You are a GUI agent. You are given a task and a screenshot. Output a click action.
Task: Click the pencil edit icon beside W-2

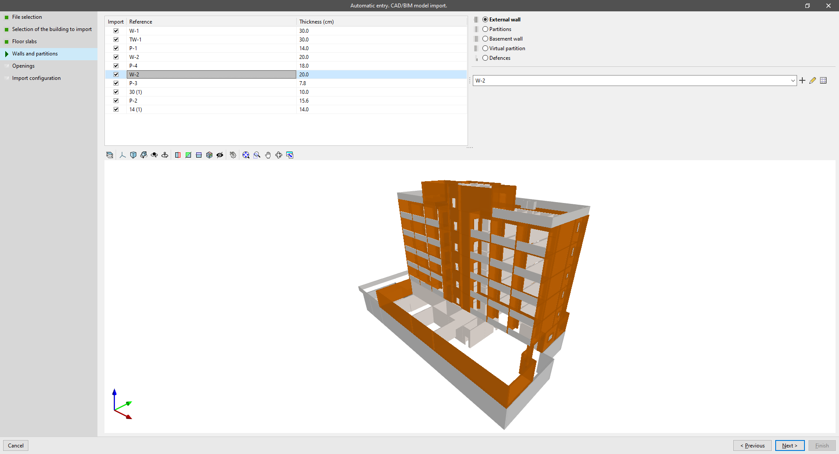813,80
